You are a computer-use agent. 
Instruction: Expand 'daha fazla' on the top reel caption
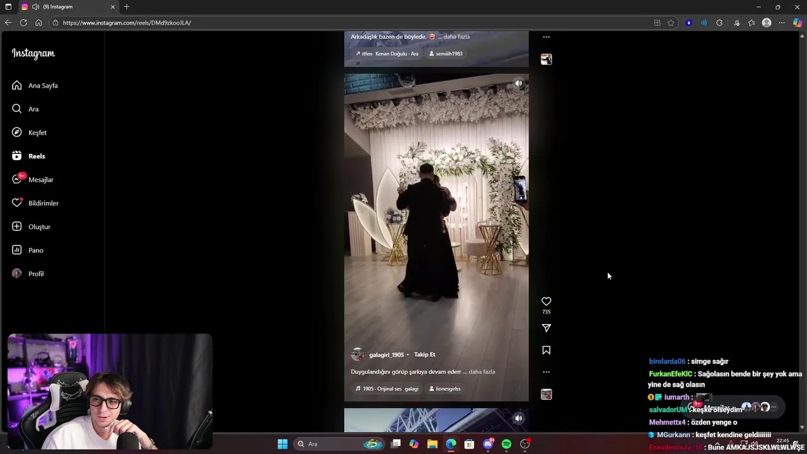pyautogui.click(x=456, y=37)
